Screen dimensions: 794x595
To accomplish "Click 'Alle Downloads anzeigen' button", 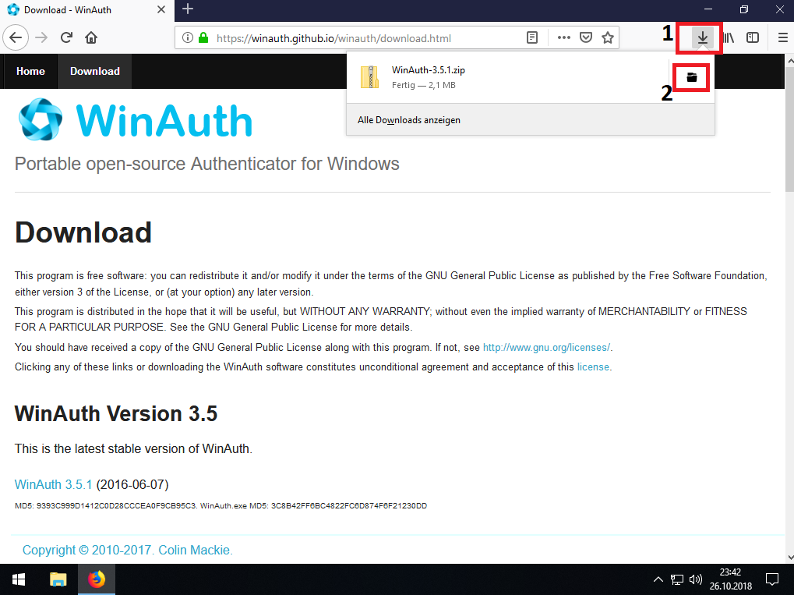I will [x=409, y=120].
